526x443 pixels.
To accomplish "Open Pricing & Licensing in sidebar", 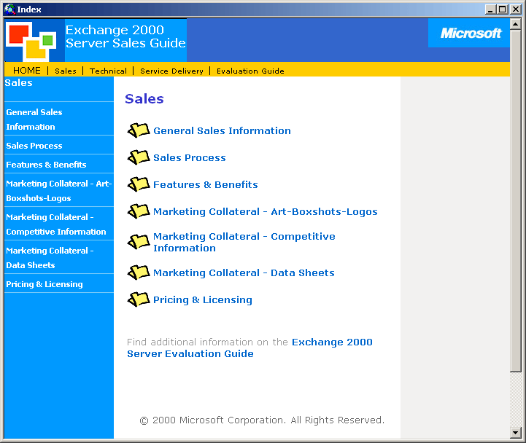I will (45, 284).
